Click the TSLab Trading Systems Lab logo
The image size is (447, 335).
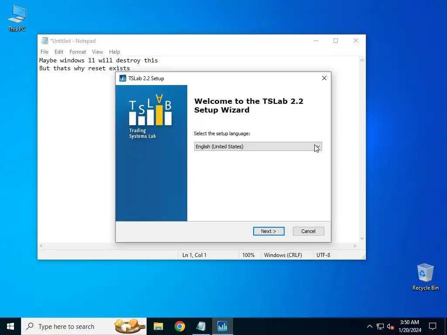(150, 116)
